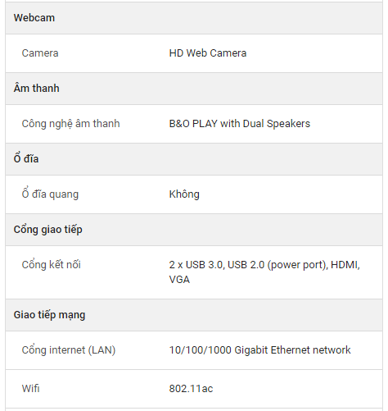Click the Không value for optical drive
The width and height of the screenshot is (388, 411).
tap(184, 194)
